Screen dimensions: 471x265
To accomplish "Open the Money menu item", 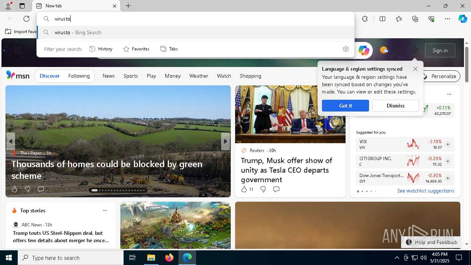I will click(x=173, y=76).
